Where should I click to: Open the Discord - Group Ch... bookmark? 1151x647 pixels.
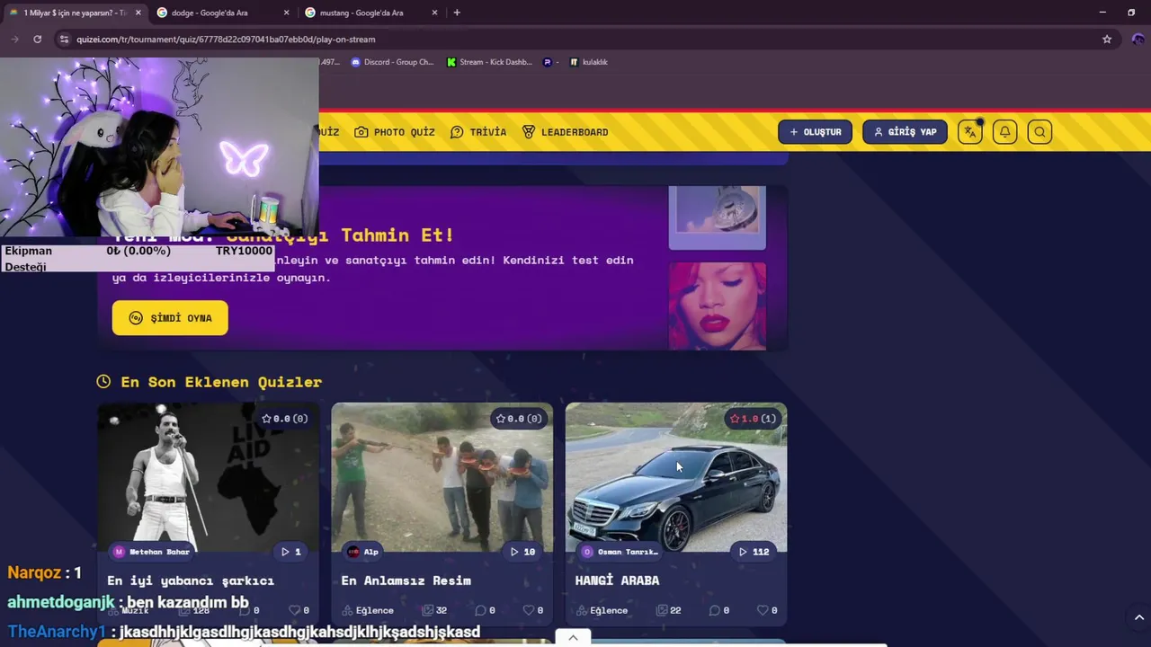pyautogui.click(x=392, y=62)
